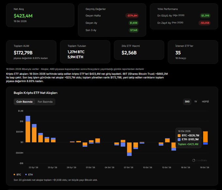The image size is (222, 190).
Task: Click the İzlenen ETF'ler count 35
Action: tap(178, 53)
